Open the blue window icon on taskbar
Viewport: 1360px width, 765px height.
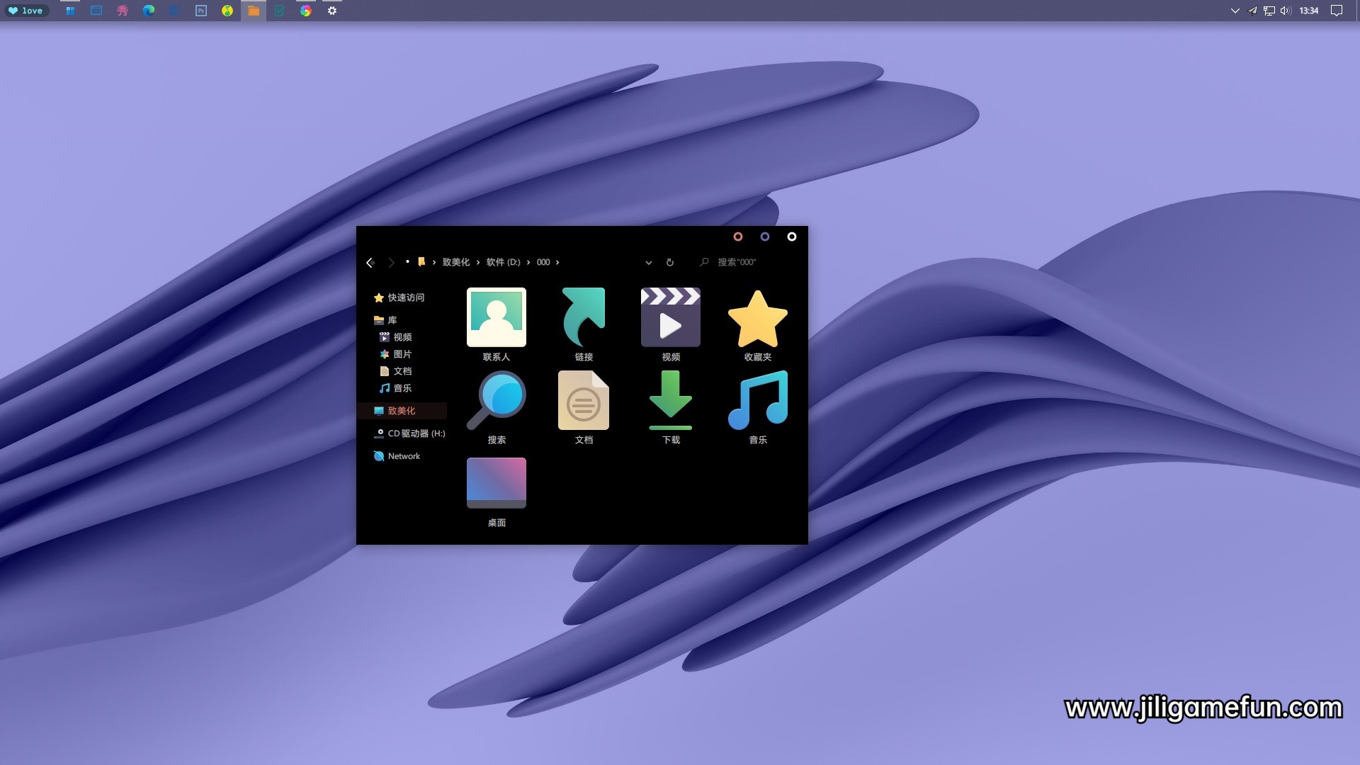[96, 11]
